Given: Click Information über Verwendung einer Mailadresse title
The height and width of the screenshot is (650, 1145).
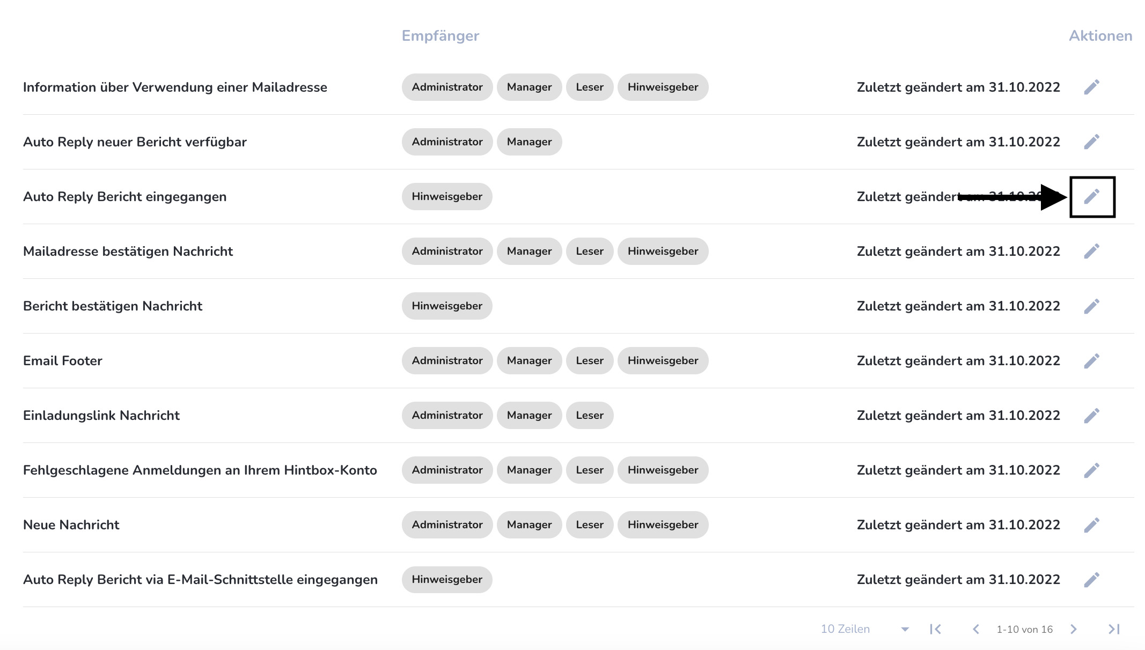Looking at the screenshot, I should coord(175,87).
